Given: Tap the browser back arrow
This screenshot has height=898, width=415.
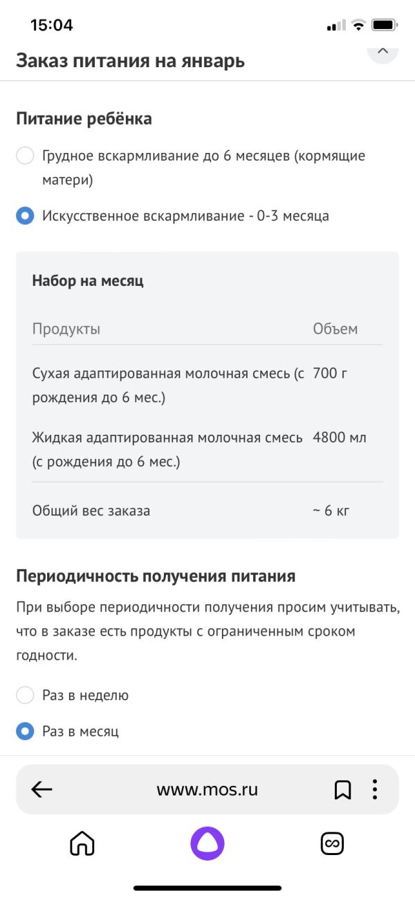Looking at the screenshot, I should (x=42, y=789).
